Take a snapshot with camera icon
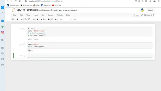 pyautogui.click(x=136, y=1)
